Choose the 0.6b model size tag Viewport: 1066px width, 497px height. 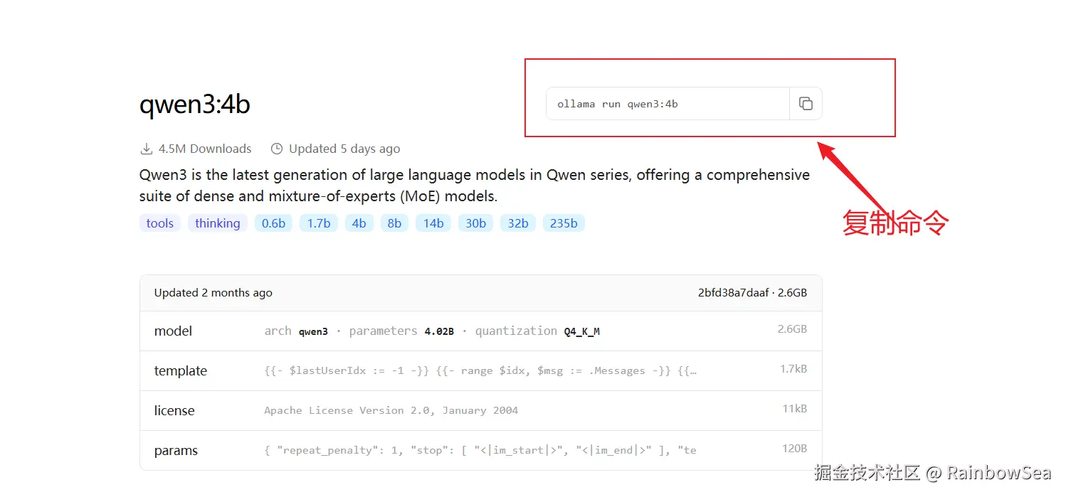(273, 223)
